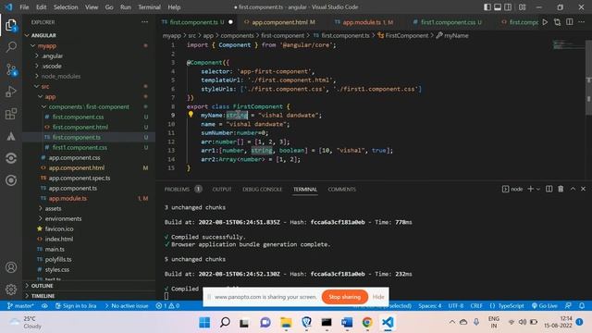Collapse the src folder
This screenshot has height=333, width=592.
click(44, 86)
